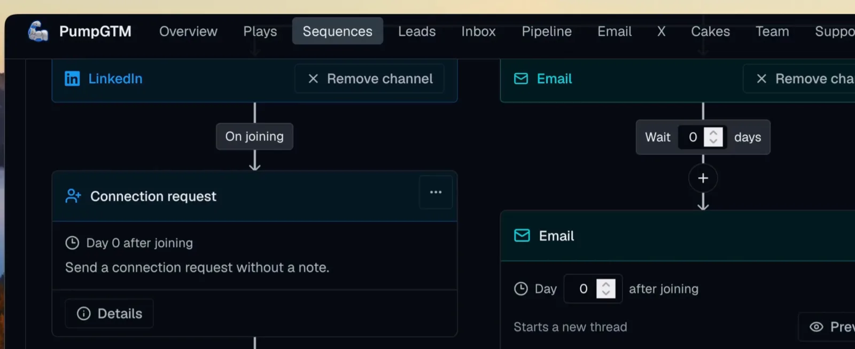Click the 'days' label next to Wait

pos(748,138)
